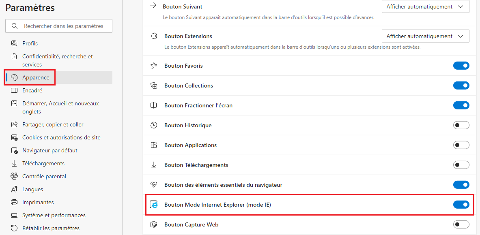
Task: Disable browser essentials button toggle
Action: pyautogui.click(x=461, y=185)
